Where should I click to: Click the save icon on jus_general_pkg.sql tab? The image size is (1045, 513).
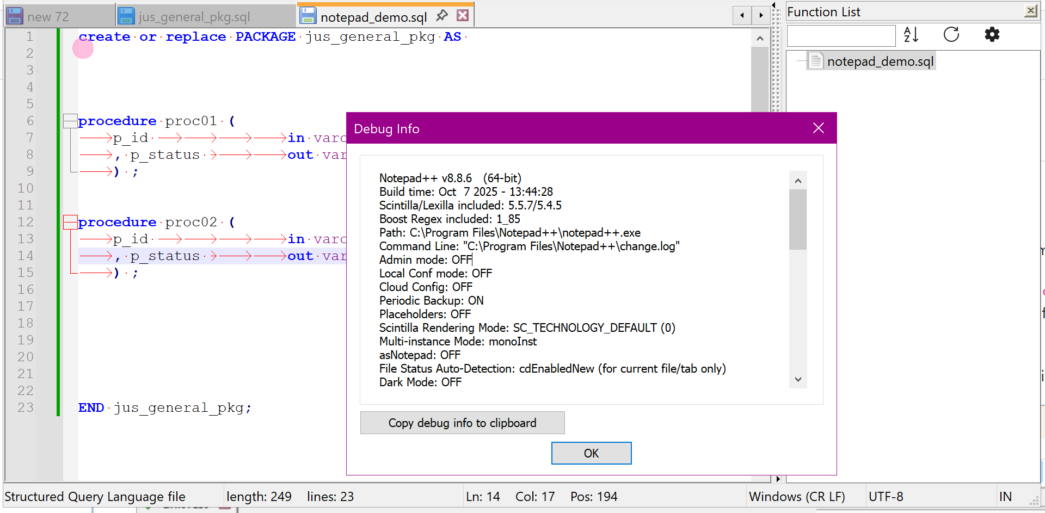pyautogui.click(x=126, y=16)
